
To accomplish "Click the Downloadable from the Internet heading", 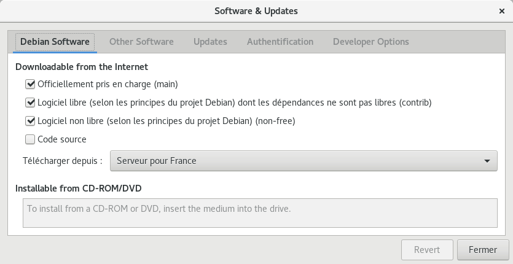I will [x=82, y=66].
